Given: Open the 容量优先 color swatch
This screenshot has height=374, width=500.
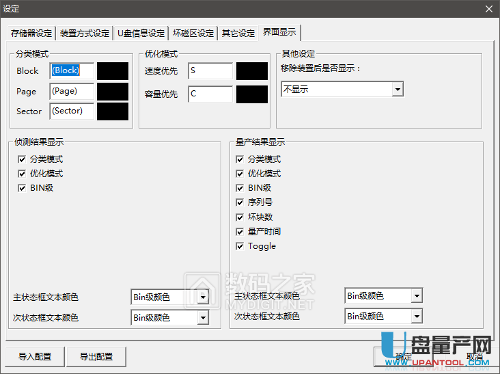Looking at the screenshot, I should tap(251, 94).
